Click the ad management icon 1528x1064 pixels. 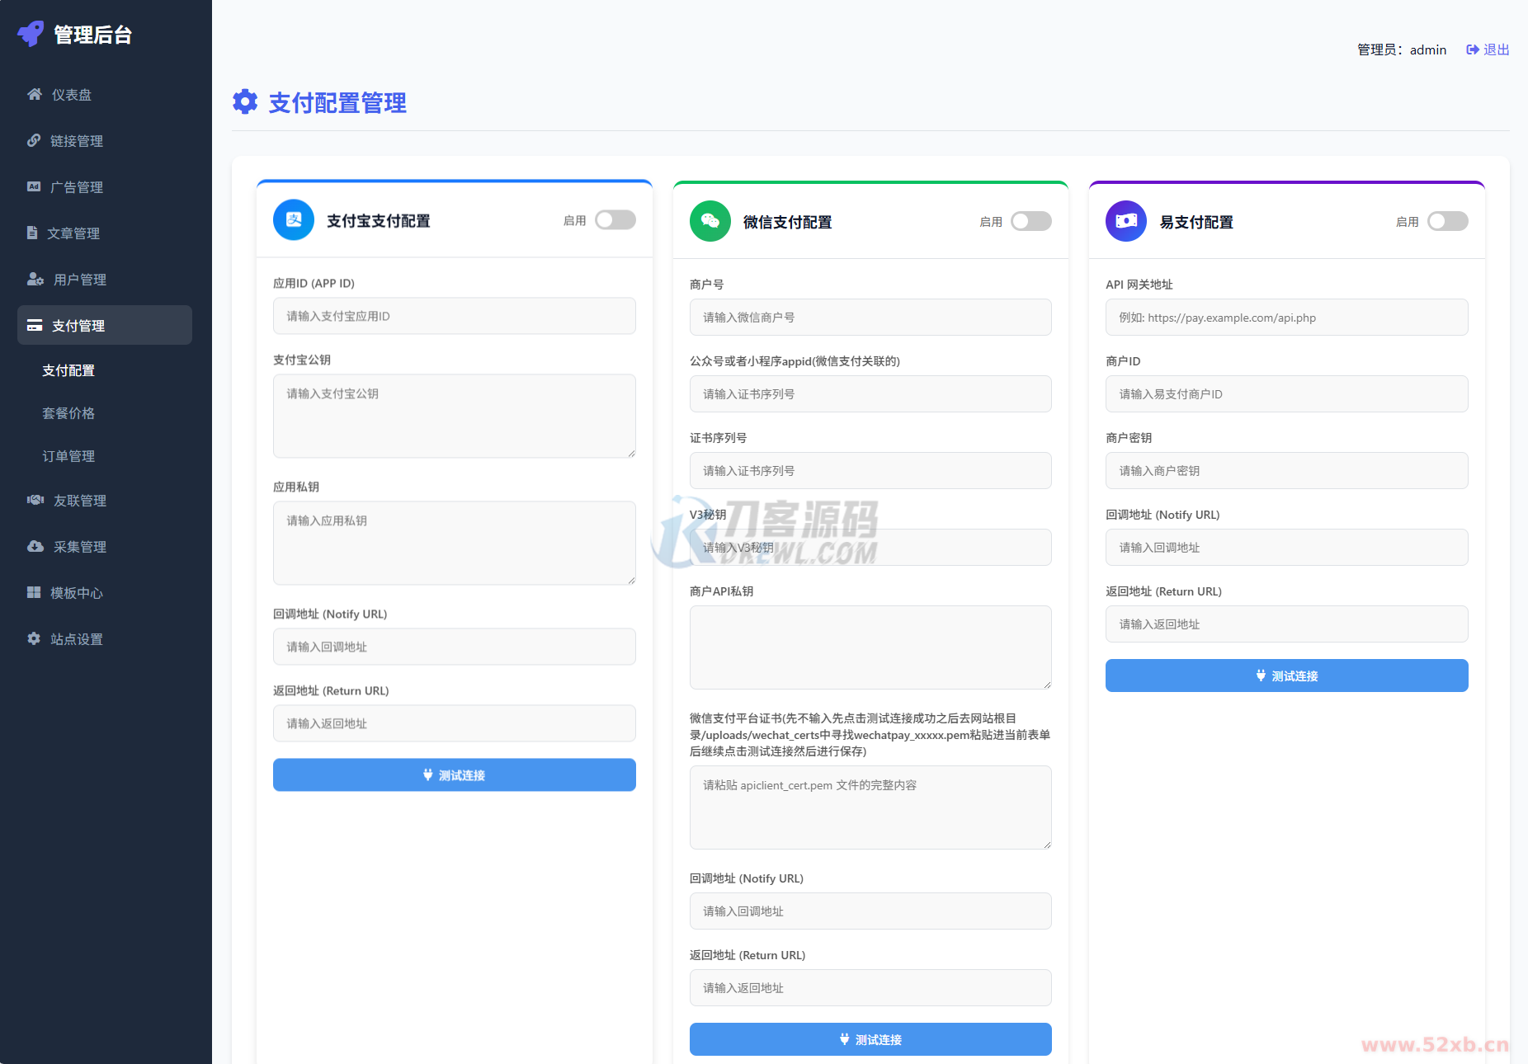coord(34,187)
